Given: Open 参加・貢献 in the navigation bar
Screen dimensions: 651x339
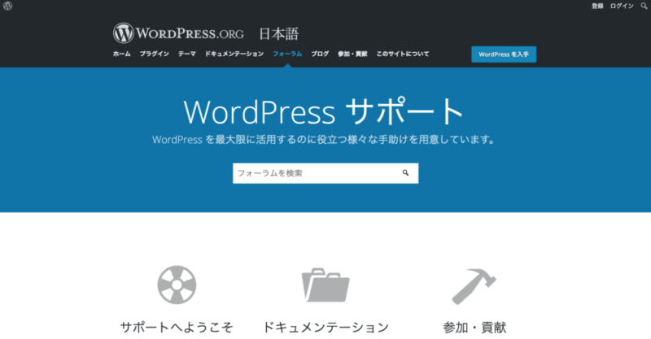Looking at the screenshot, I should pyautogui.click(x=352, y=54).
